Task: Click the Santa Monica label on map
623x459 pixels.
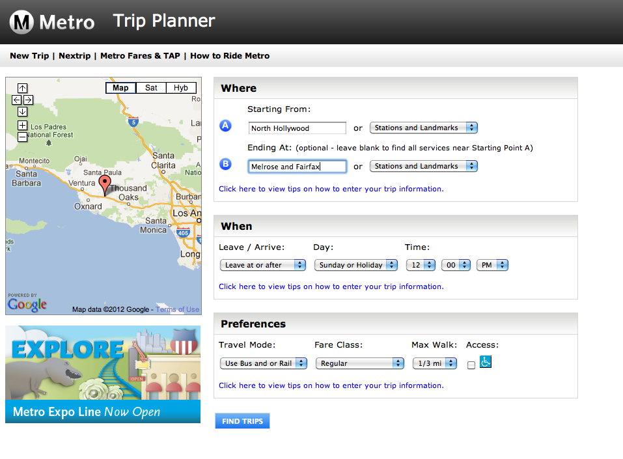Action: click(x=154, y=225)
